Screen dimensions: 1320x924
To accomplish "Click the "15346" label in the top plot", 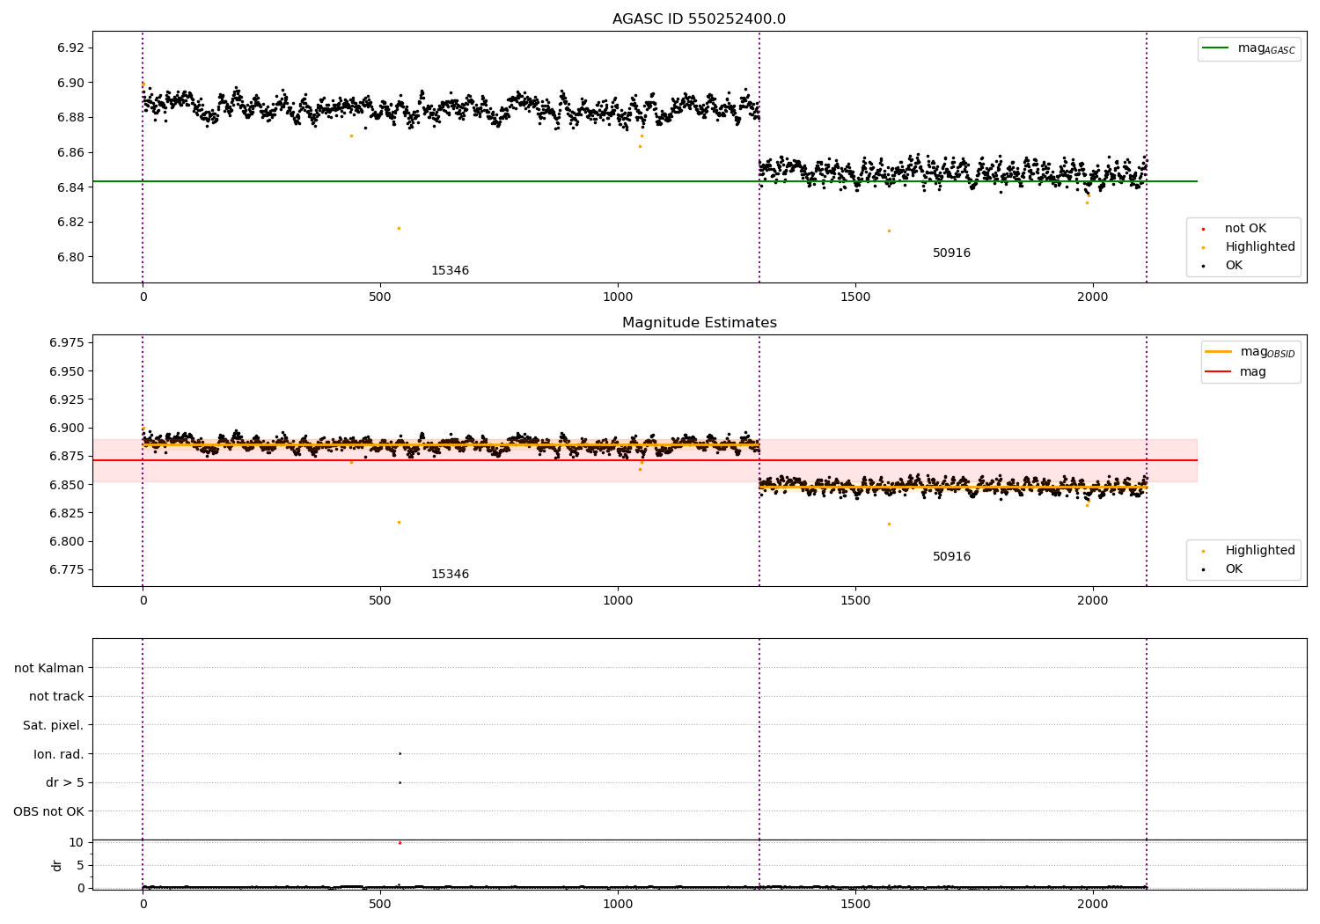I will pyautogui.click(x=450, y=271).
